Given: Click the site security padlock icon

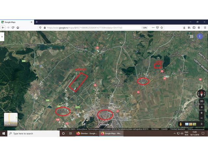Looking at the screenshot, I should click(45, 28).
